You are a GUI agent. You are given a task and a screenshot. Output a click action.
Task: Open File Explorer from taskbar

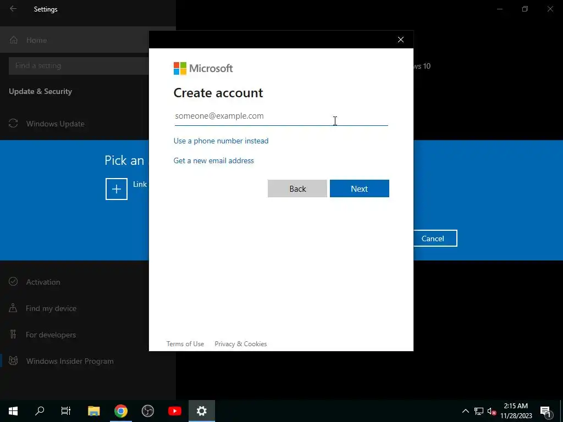click(93, 411)
